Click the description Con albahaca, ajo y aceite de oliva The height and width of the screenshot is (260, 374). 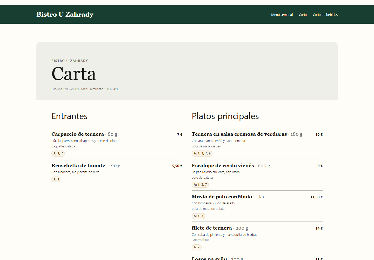click(75, 172)
